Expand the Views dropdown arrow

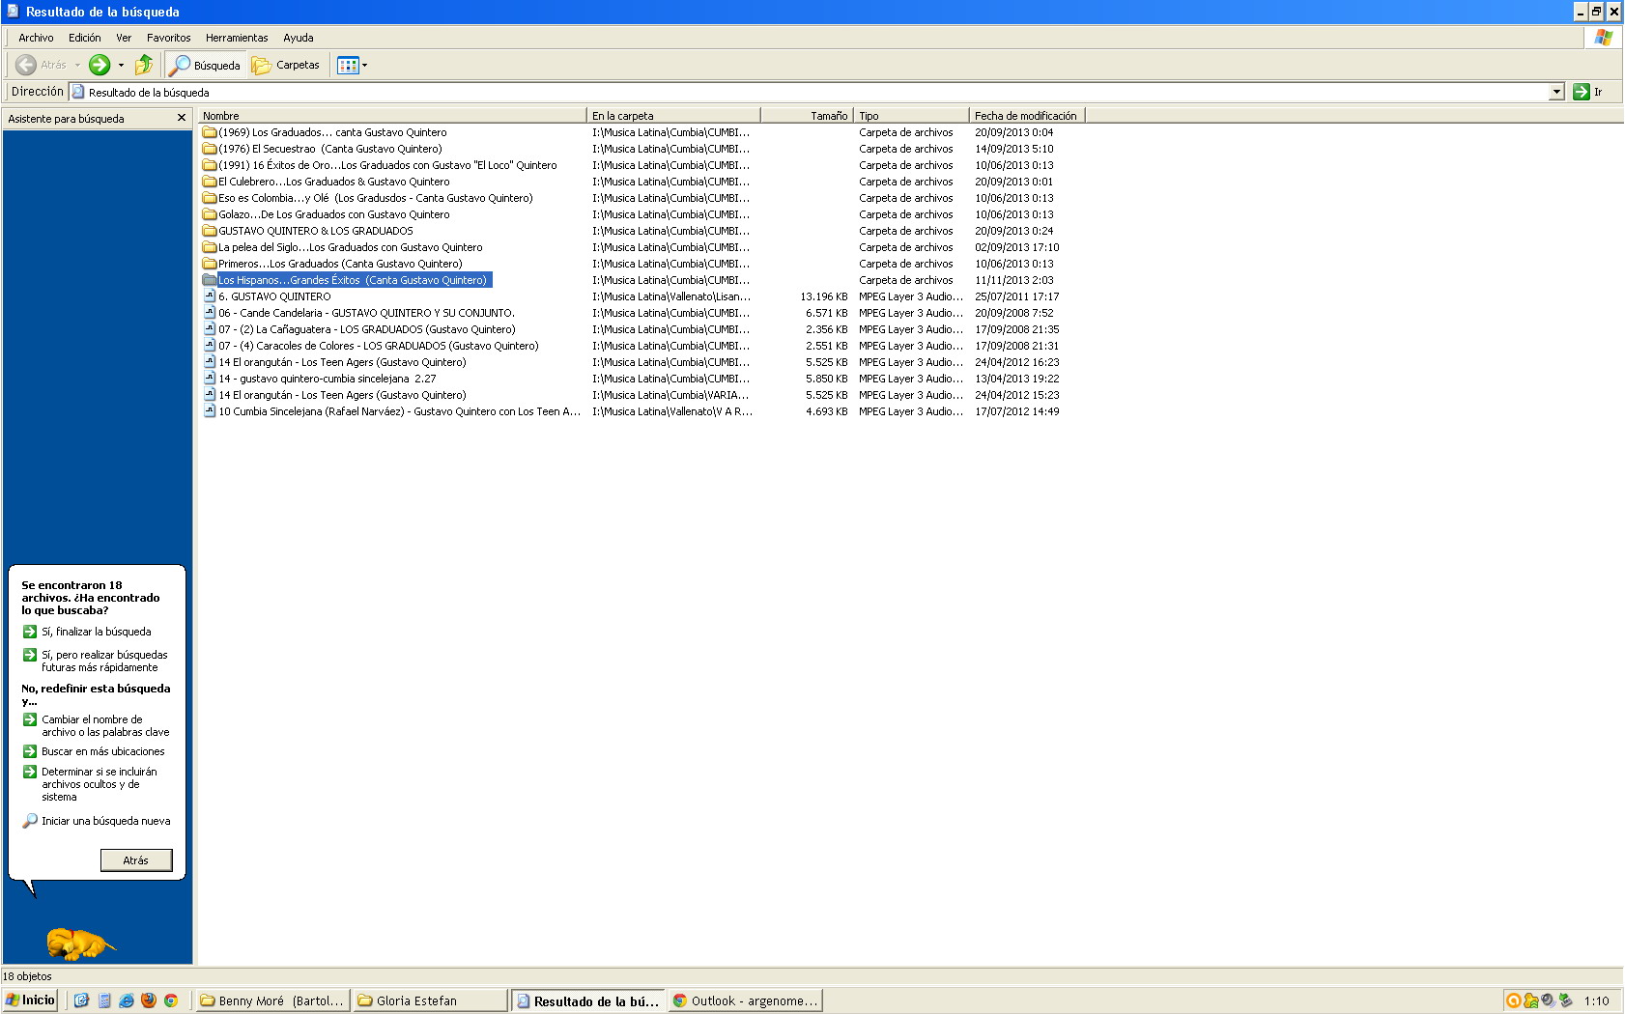365,66
